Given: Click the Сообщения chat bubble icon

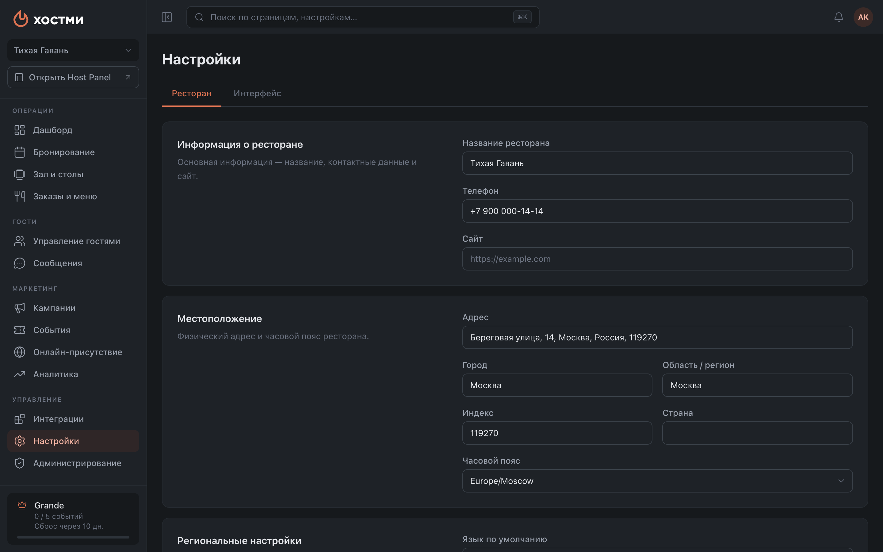Looking at the screenshot, I should tap(20, 263).
